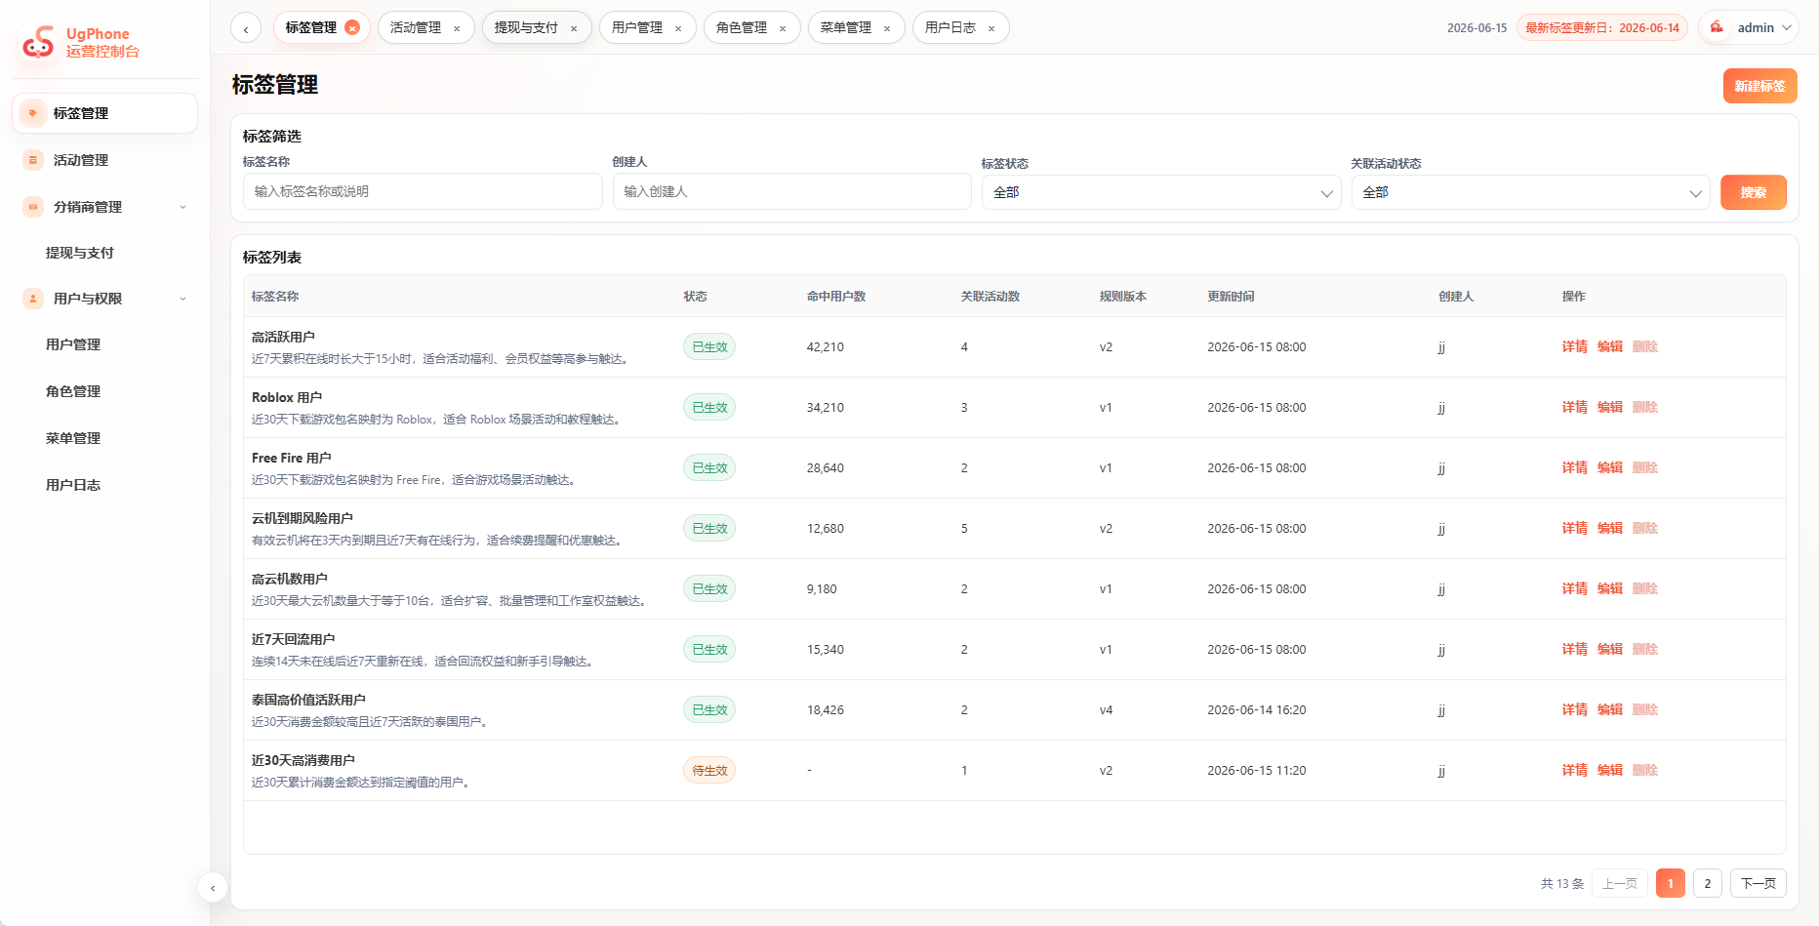This screenshot has height=926, width=1819.
Task: Click the 搜索 button
Action: tap(1753, 192)
